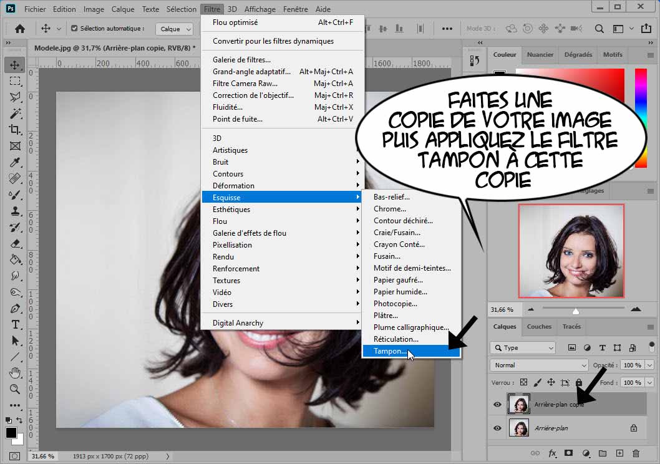Toggle layer filtering switch
The image size is (660, 464).
pos(652,347)
